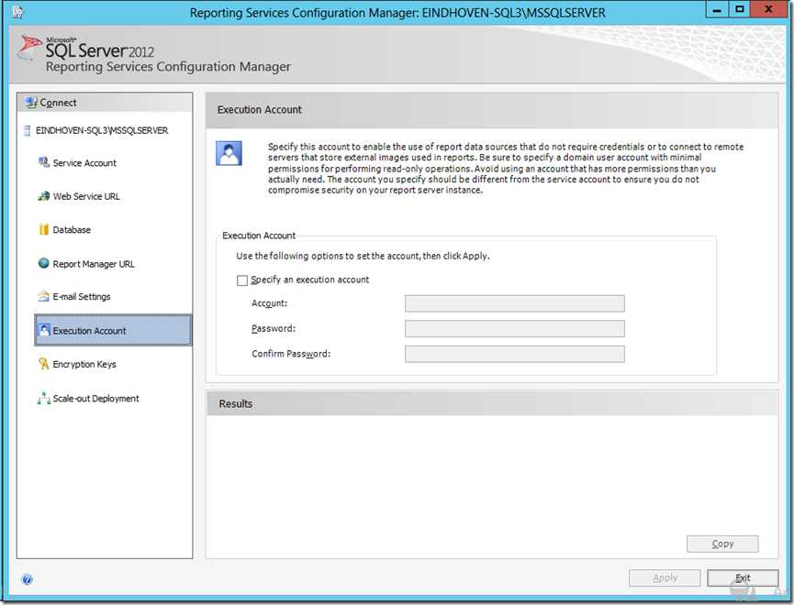This screenshot has height=605, width=794.
Task: Click the Execution Account sidebar icon
Action: [x=44, y=330]
